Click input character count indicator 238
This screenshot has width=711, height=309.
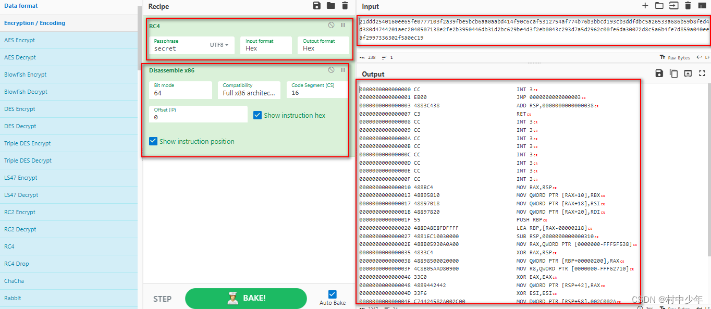367,57
